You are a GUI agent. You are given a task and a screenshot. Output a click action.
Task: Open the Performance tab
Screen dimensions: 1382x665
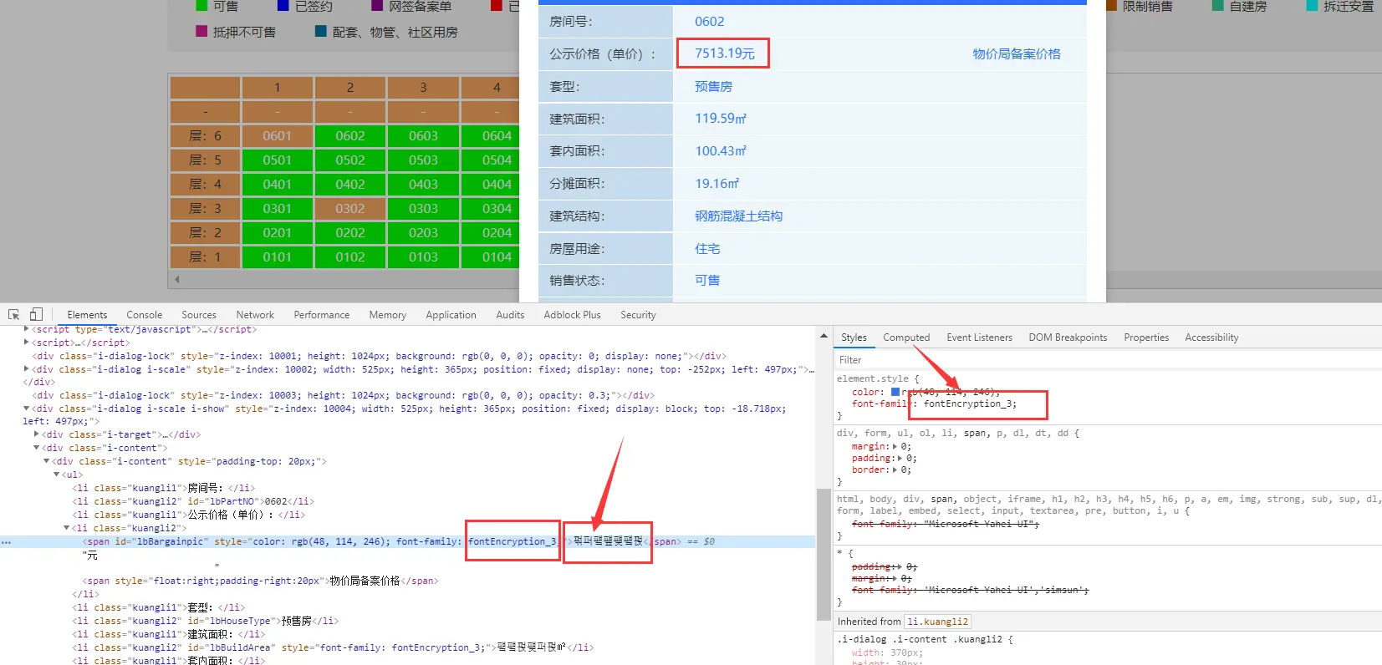[321, 315]
